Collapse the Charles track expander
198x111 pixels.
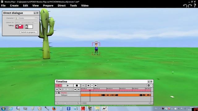(x=56, y=93)
